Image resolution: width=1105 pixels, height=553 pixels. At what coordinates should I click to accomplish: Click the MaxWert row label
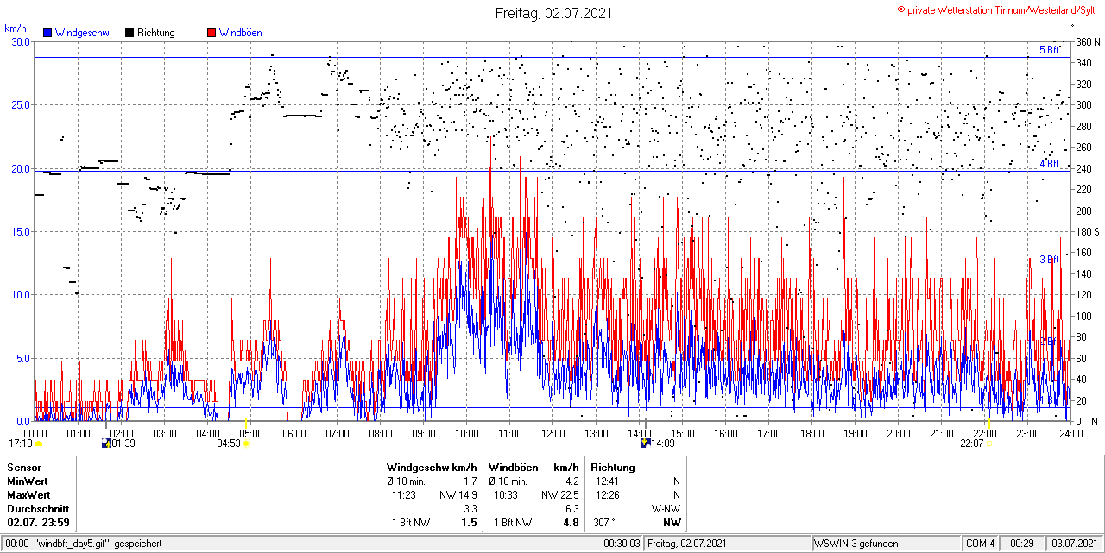point(28,494)
